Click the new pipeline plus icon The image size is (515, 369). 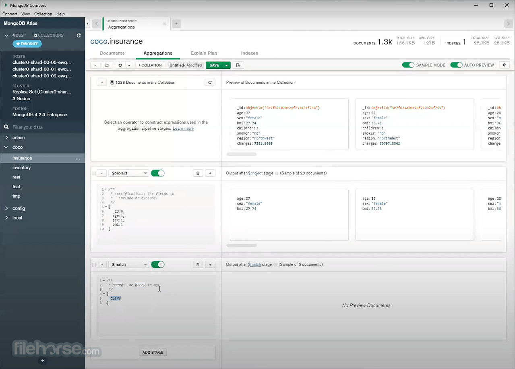(x=120, y=65)
